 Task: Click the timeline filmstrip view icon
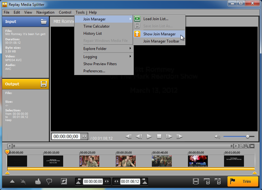(x=252, y=146)
